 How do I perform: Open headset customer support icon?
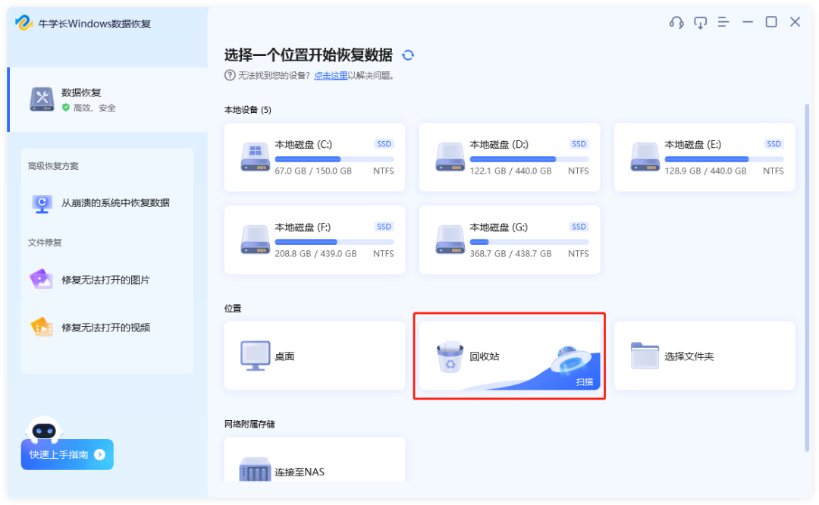click(676, 22)
